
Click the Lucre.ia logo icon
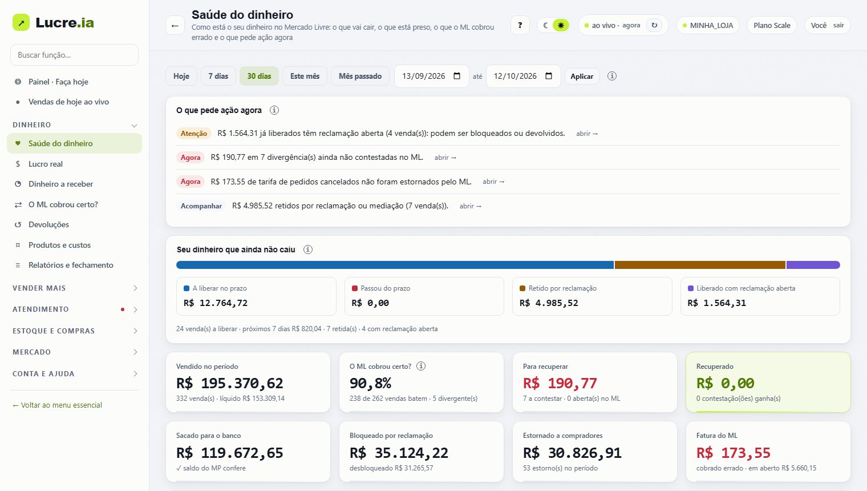pos(21,22)
